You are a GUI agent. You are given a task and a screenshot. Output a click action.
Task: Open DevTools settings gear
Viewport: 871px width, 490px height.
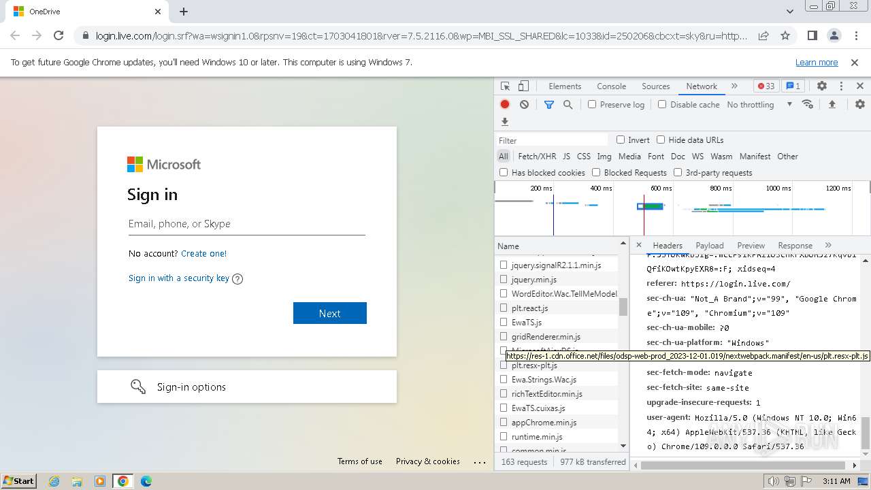click(822, 86)
